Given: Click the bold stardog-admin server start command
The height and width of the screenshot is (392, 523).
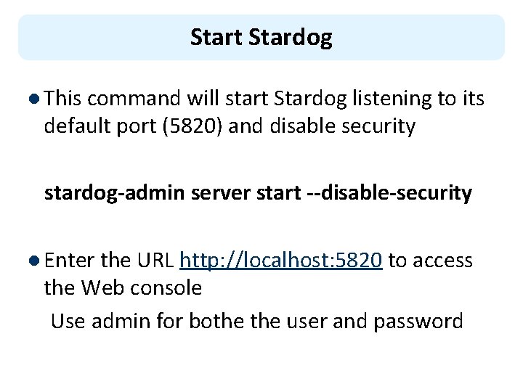Looking at the screenshot, I should point(258,193).
